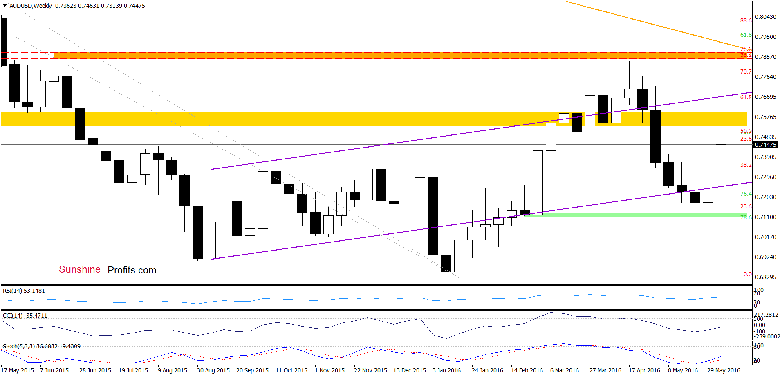The image size is (780, 376).
Task: Click the 30 Aug 2015 date label
Action: click(x=213, y=370)
